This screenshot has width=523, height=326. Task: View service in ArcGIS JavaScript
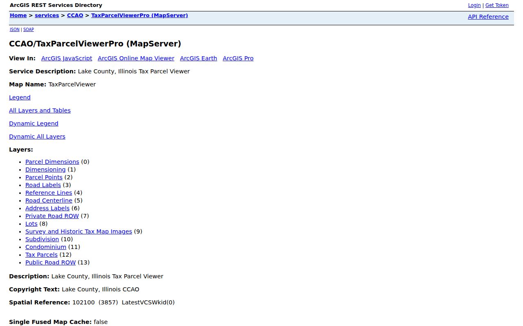pyautogui.click(x=67, y=58)
